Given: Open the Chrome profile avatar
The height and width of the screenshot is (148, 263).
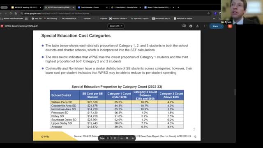Looking at the screenshot, I should click(215, 14).
